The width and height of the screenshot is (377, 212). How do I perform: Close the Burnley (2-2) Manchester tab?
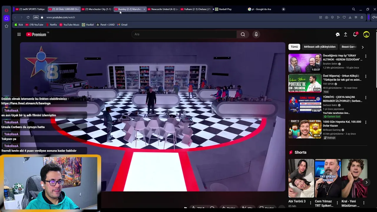[144, 9]
